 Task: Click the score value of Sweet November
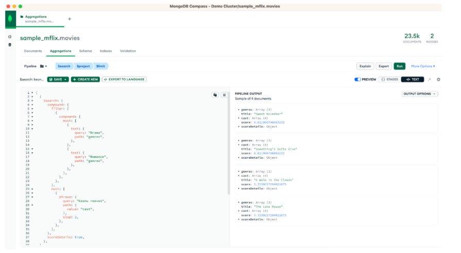point(269,123)
